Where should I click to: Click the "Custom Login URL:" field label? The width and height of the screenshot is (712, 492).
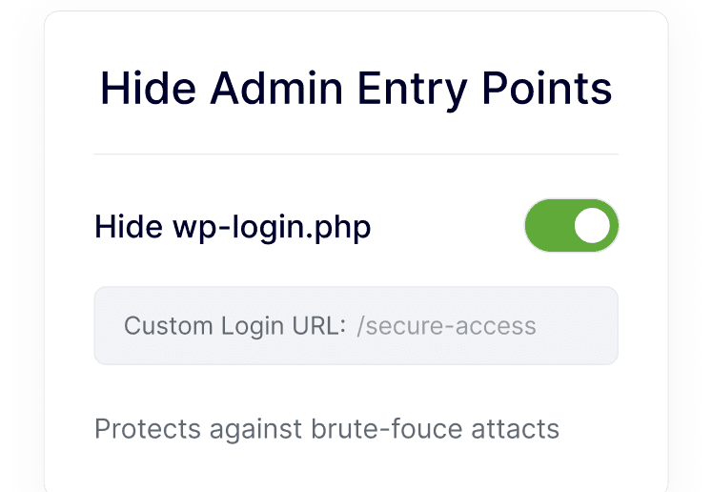tap(234, 326)
